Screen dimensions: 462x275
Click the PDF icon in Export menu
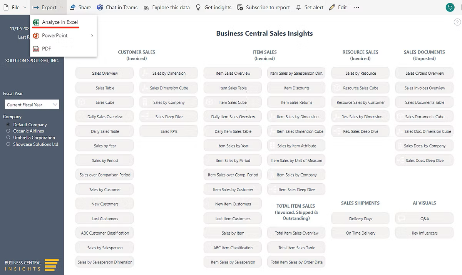36,49
